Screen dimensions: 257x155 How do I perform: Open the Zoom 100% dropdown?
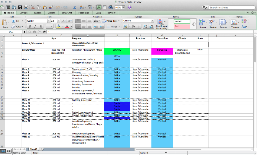(123, 7)
